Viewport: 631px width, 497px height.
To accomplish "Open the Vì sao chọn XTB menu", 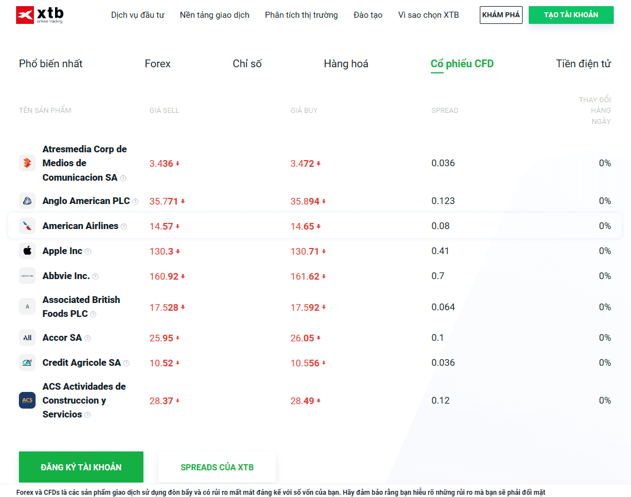I will coord(429,15).
